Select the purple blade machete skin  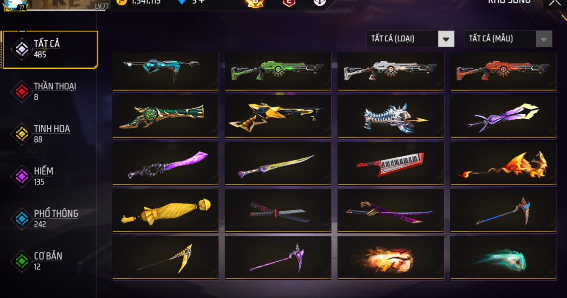165,164
